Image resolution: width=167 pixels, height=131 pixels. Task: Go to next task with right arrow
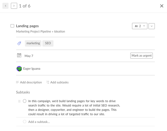tap(14, 6)
